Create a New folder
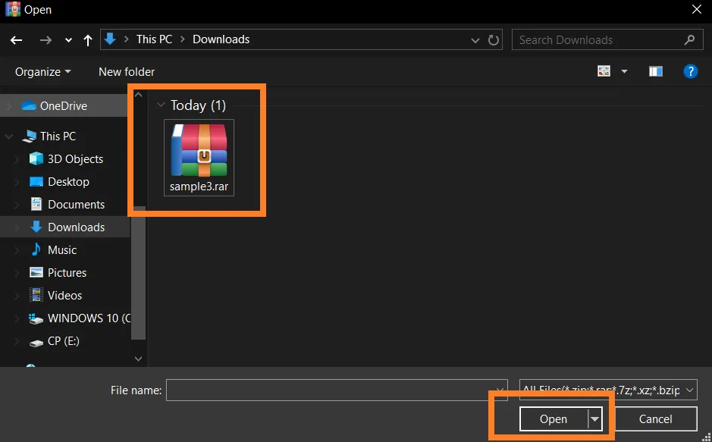Screen dimensions: 712x442 pos(127,72)
